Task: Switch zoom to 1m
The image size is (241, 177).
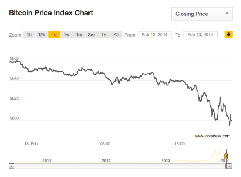Action: (x=79, y=35)
